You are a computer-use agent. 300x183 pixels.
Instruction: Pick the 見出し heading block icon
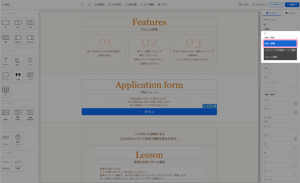18,61
